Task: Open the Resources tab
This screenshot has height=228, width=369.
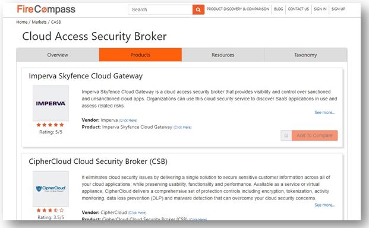Action: click(223, 55)
